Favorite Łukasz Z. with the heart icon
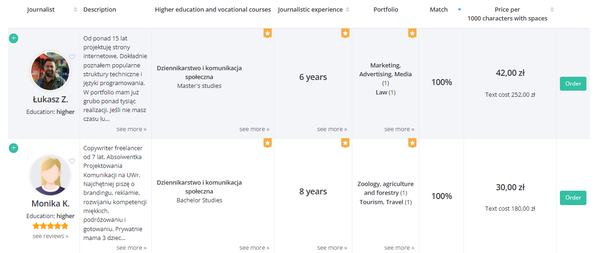This screenshot has height=253, width=599. [72, 57]
